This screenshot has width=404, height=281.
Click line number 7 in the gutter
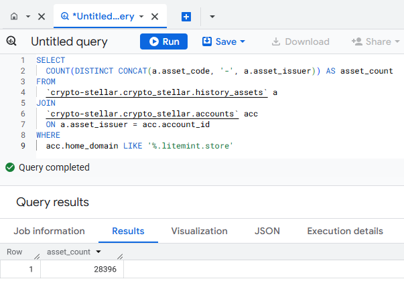[23, 124]
